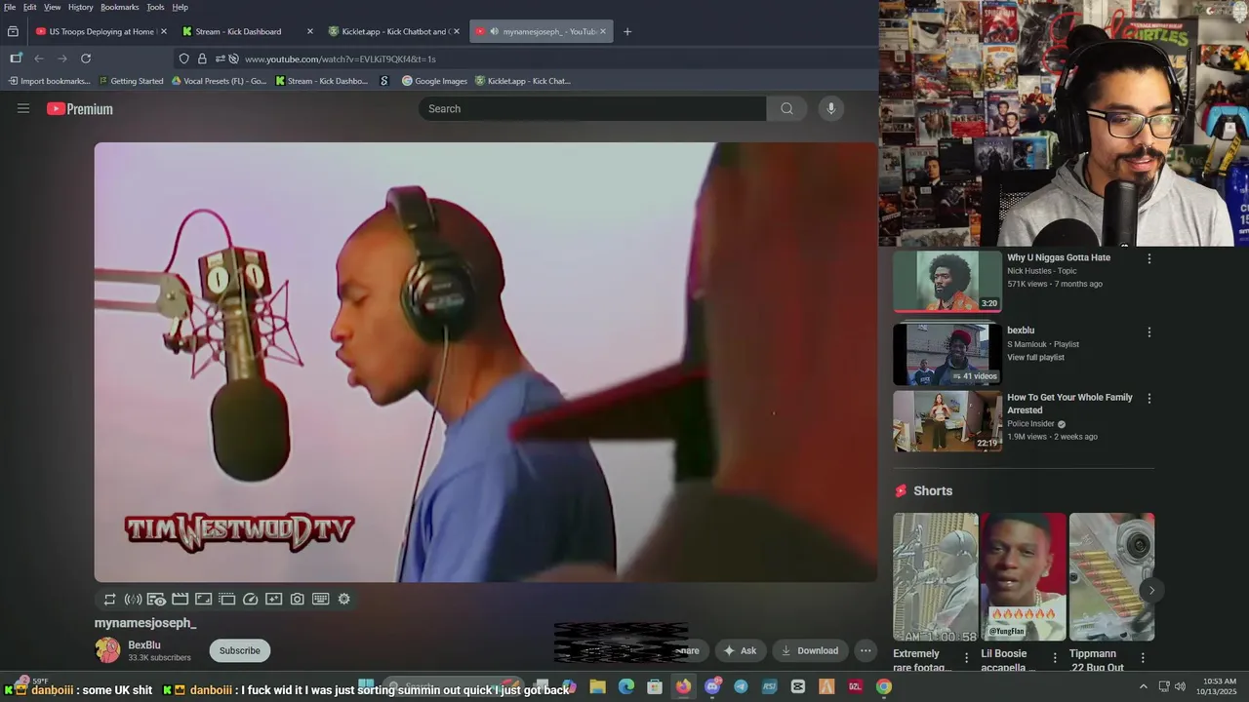Start voice search with the microphone icon
The image size is (1249, 702).
[831, 108]
